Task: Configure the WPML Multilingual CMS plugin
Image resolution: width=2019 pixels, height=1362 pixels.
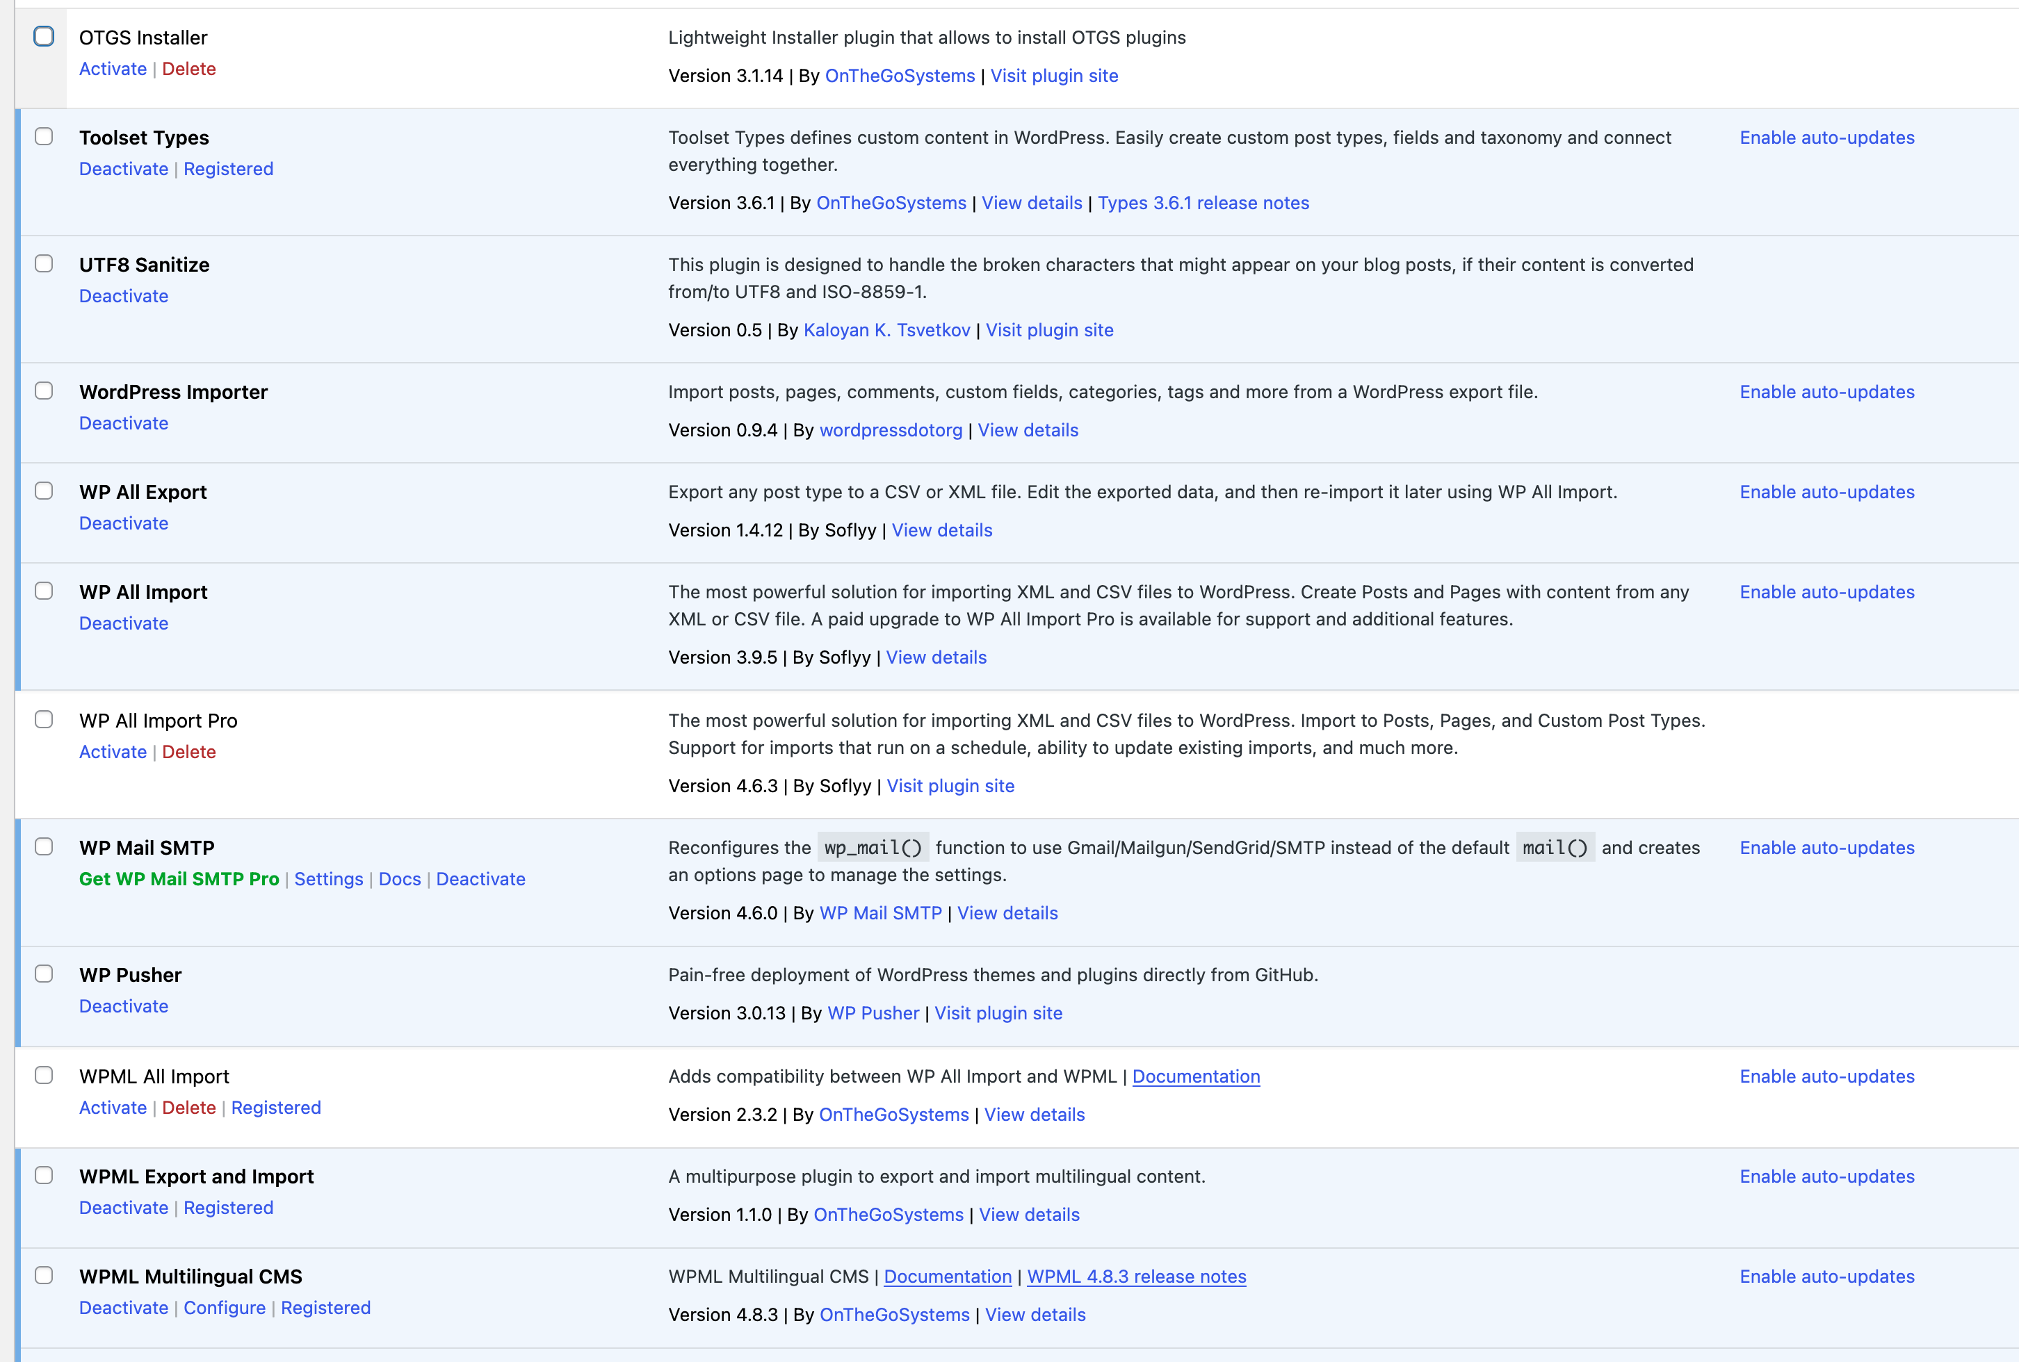Action: (x=224, y=1307)
